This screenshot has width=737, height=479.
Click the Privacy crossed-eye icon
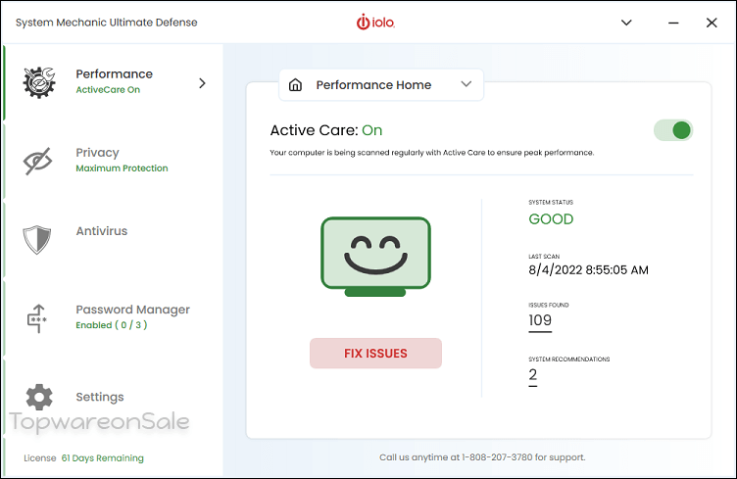pos(37,161)
